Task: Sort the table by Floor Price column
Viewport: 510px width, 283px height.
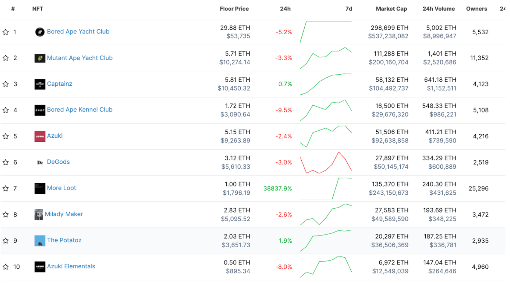Action: point(234,9)
